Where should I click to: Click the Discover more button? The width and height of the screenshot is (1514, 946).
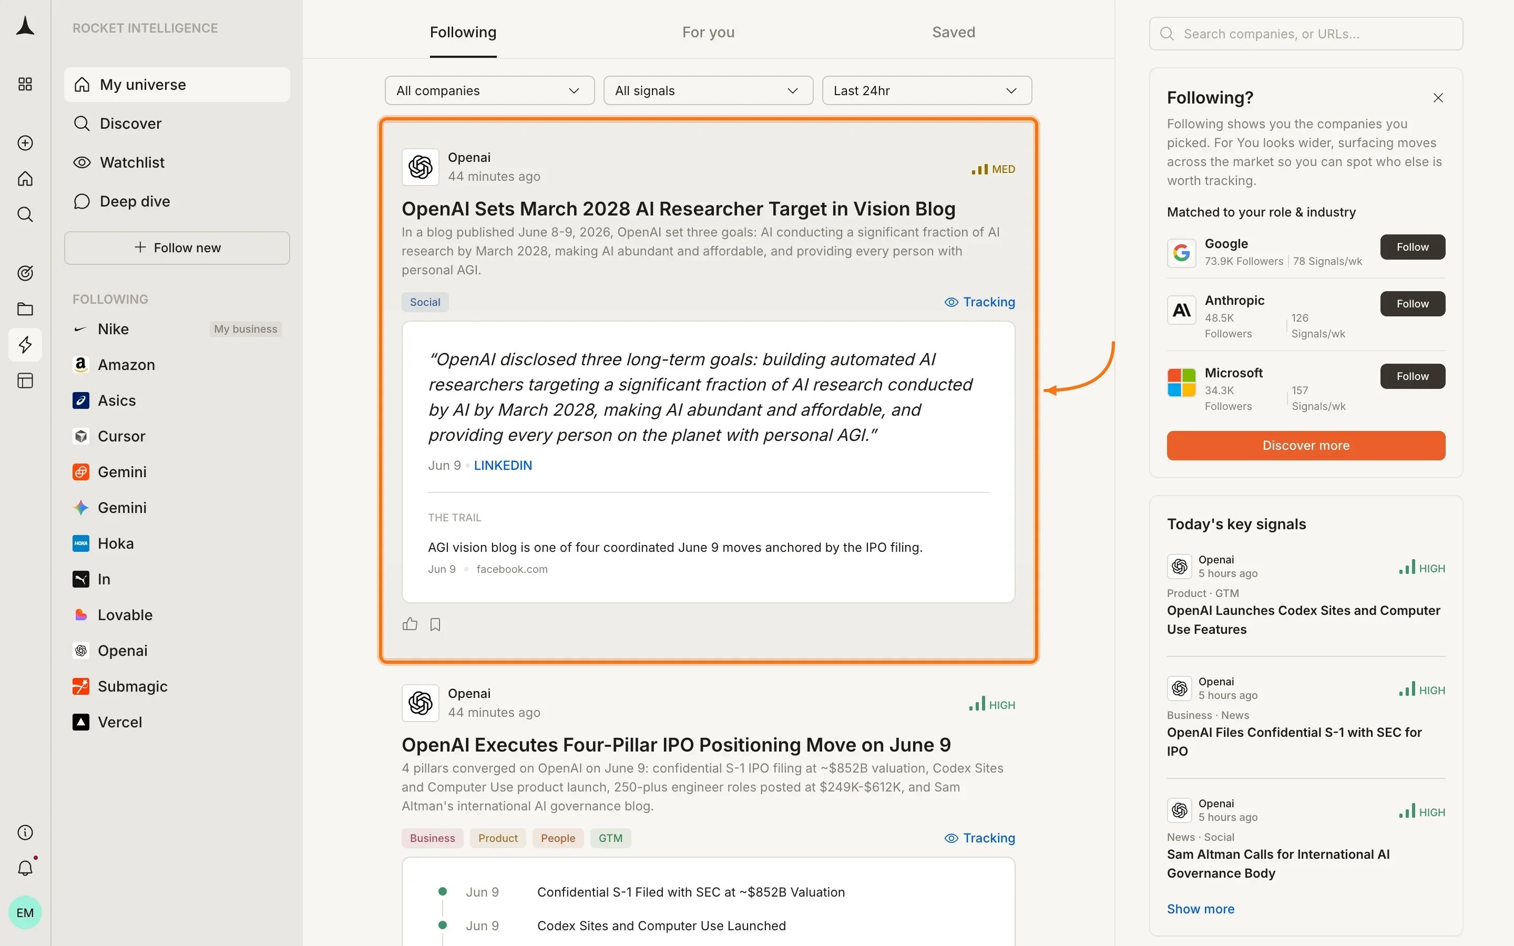coord(1306,446)
